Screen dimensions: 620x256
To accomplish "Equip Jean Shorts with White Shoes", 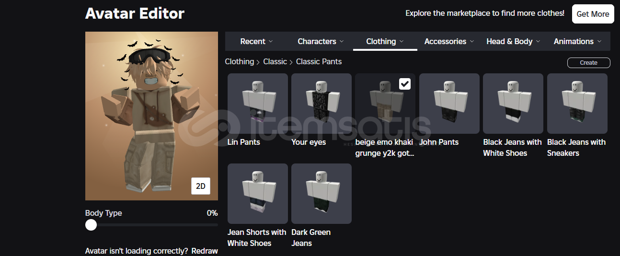I will (258, 194).
